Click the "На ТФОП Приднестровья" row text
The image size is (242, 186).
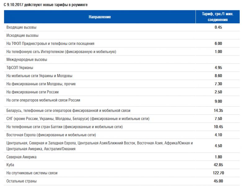50,44
